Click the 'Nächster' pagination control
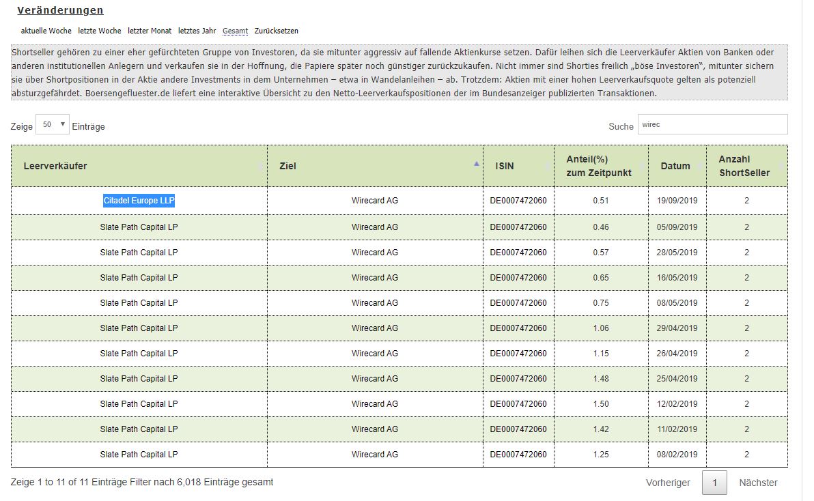 coord(758,482)
